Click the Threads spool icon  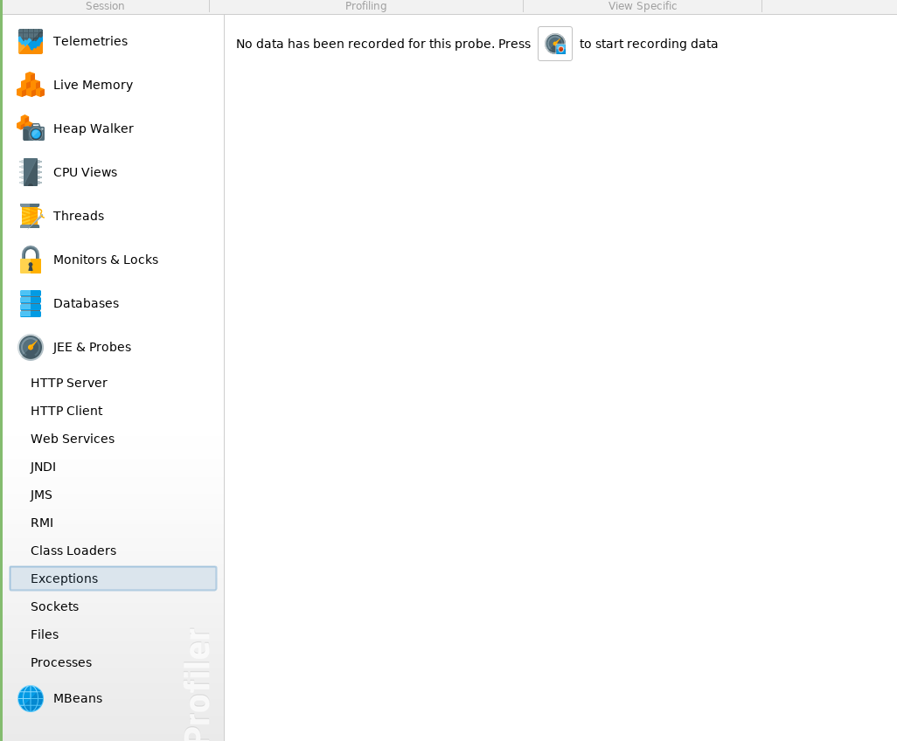[x=31, y=216]
